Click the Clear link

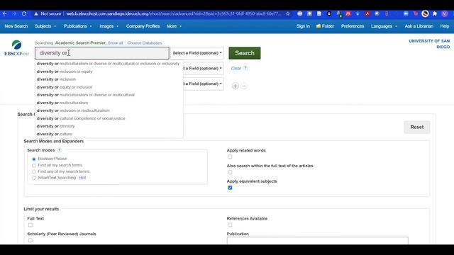(236, 68)
